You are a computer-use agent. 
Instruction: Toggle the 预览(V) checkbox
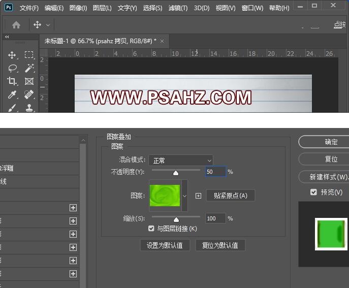tap(313, 192)
